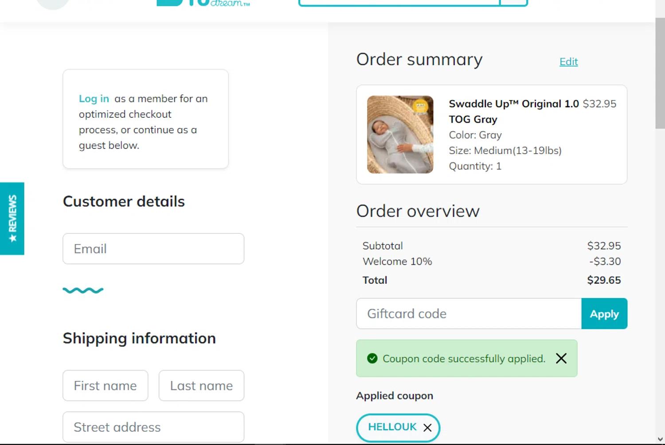665x445 pixels.
Task: Click the Street address field
Action: click(153, 427)
